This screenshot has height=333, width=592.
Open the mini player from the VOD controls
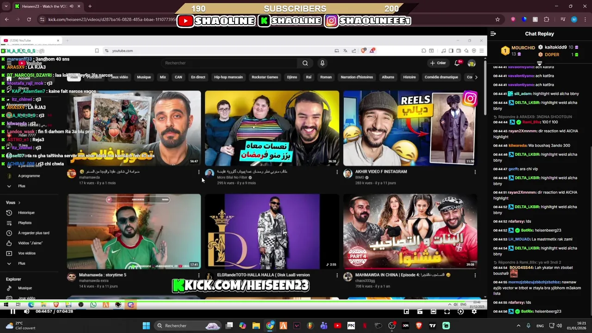click(x=406, y=311)
